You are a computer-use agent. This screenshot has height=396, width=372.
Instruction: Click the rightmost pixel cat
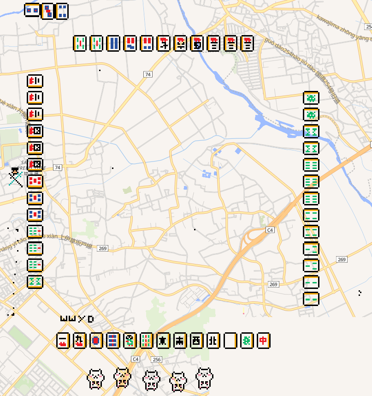coord(204,378)
